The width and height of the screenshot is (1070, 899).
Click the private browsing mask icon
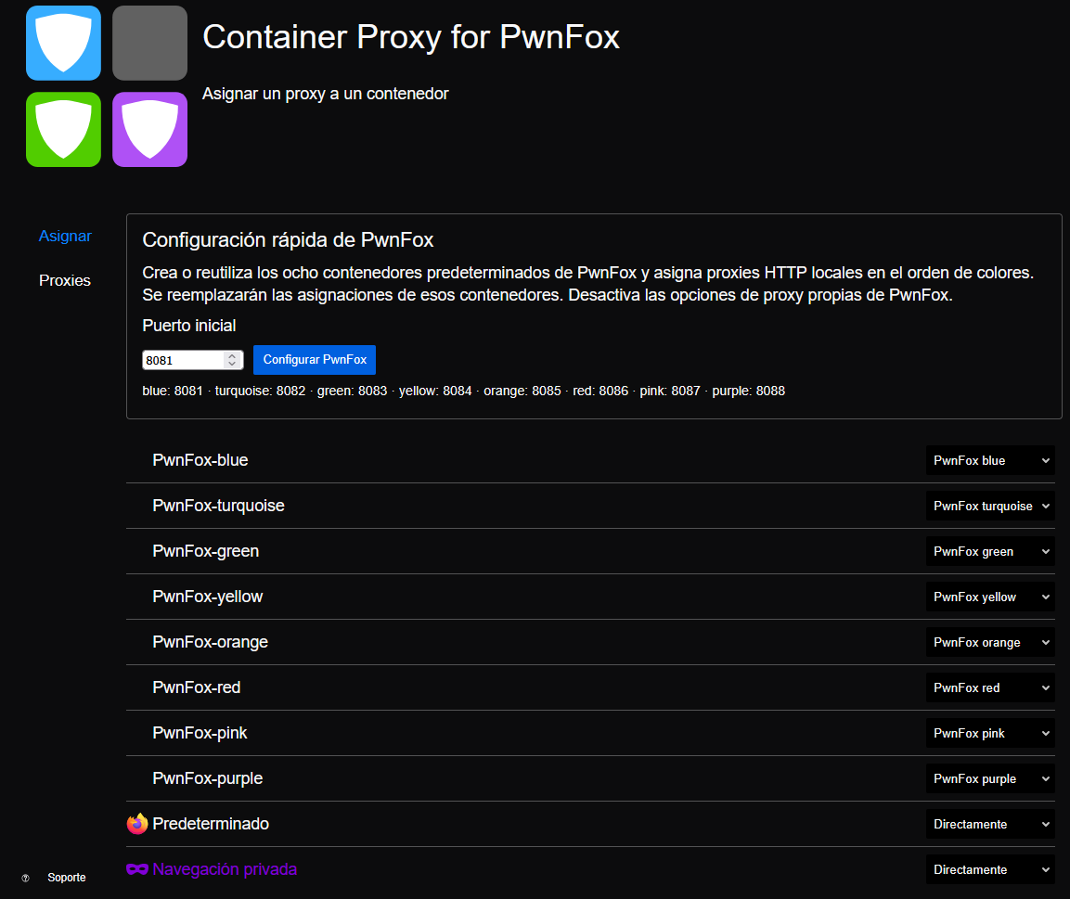pyautogui.click(x=137, y=869)
